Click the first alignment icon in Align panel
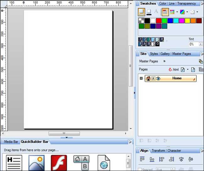Screen dimensions: 204x171 pyautogui.click(x=142, y=159)
